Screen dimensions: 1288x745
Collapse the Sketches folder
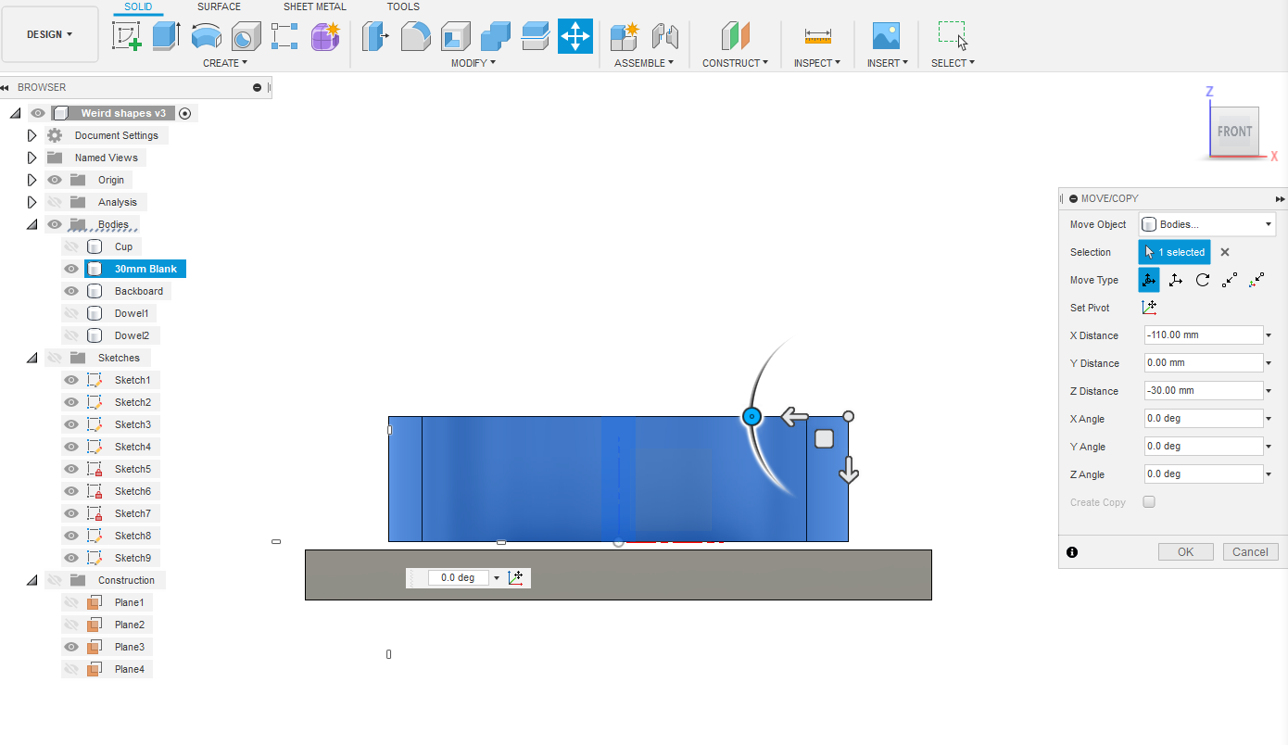click(32, 358)
